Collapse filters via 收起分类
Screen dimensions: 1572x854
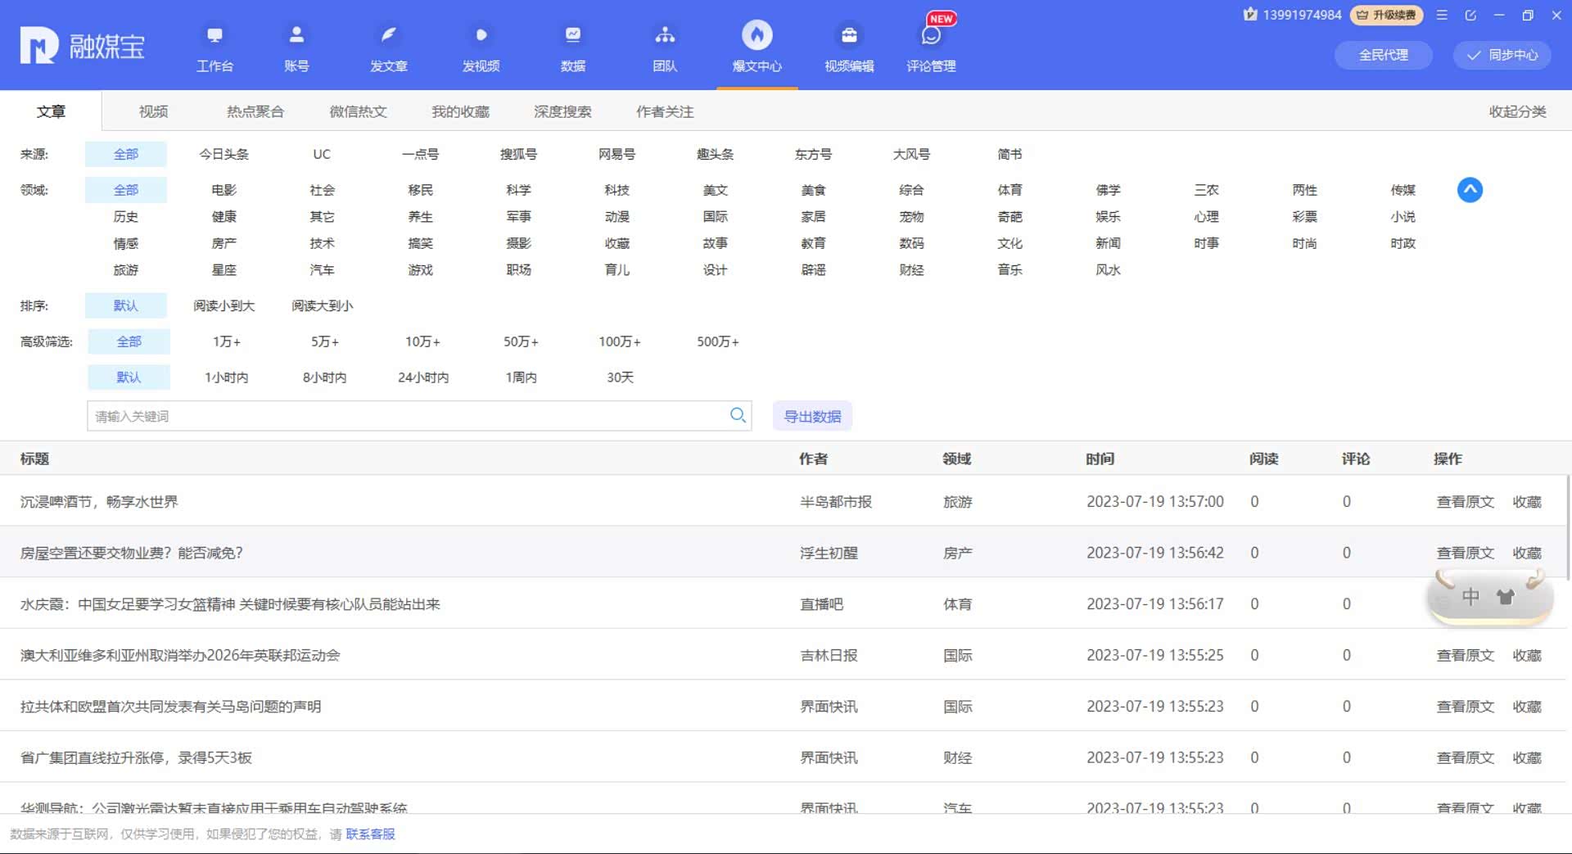coord(1516,111)
